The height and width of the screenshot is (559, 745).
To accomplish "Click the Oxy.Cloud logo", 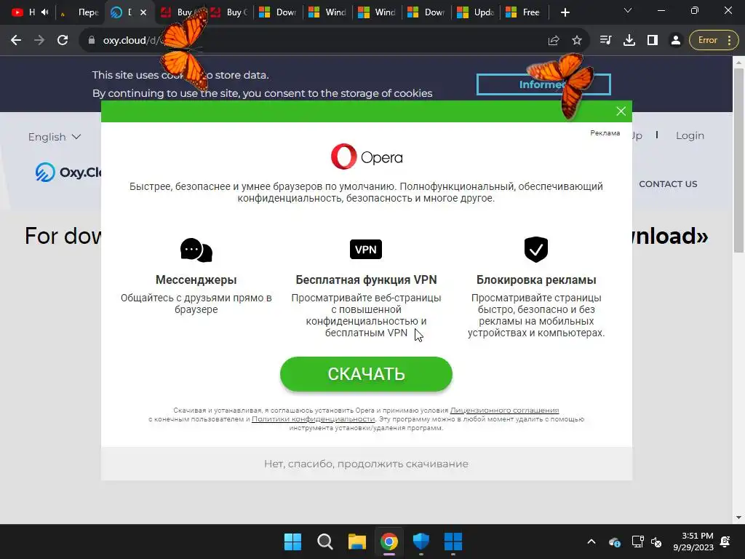I will (68, 172).
